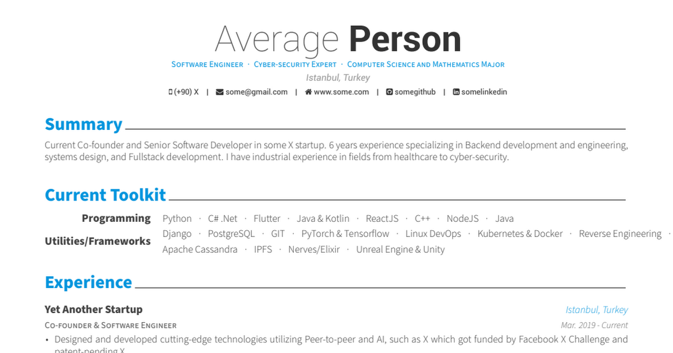Open the somegithub profile link

click(x=415, y=92)
